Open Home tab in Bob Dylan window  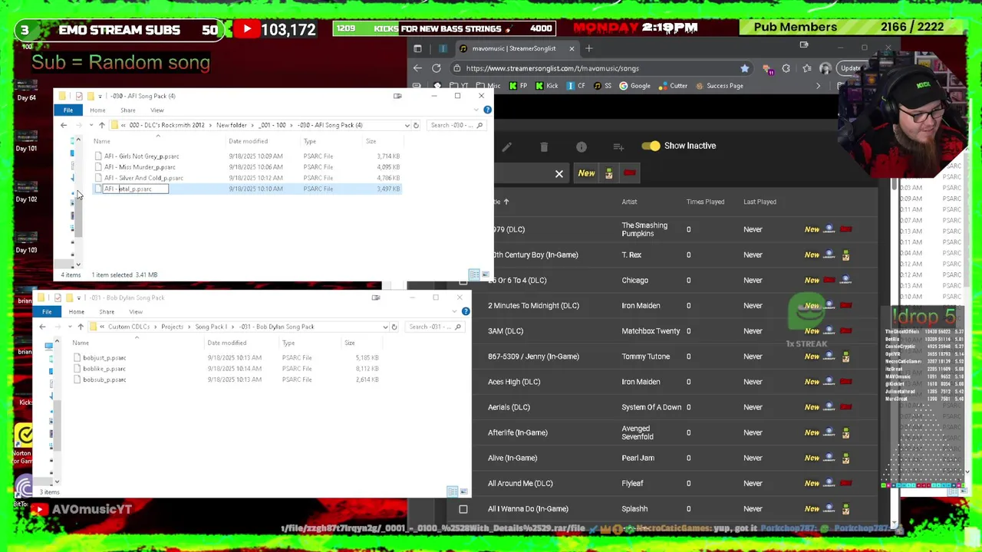click(76, 312)
